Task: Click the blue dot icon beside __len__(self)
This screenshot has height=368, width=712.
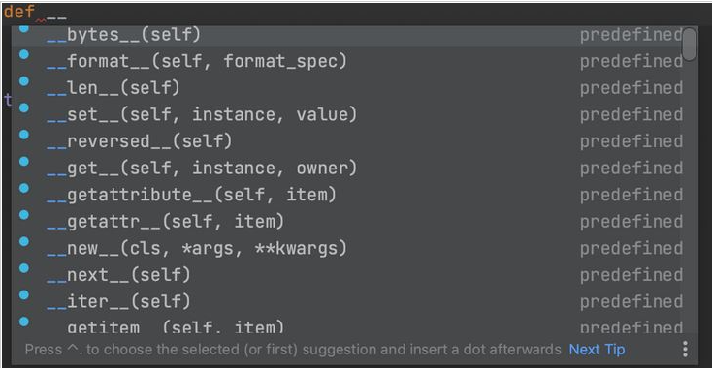Action: (23, 81)
